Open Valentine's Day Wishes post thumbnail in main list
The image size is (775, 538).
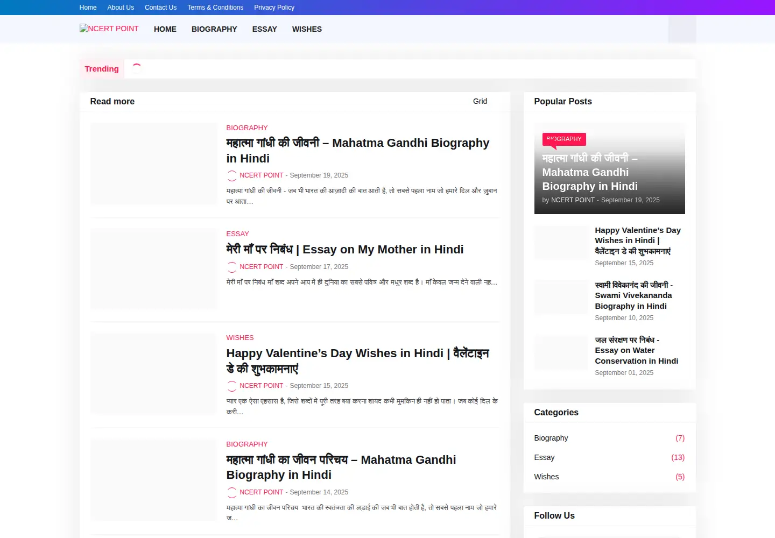coord(154,374)
